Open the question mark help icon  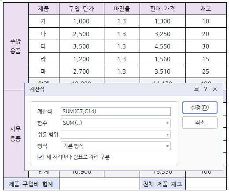(x=206, y=89)
